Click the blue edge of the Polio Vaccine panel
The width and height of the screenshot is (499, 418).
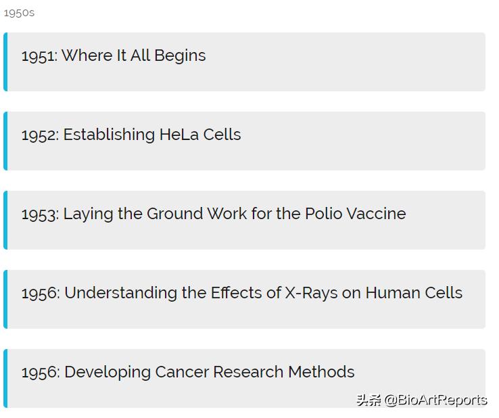point(5,220)
